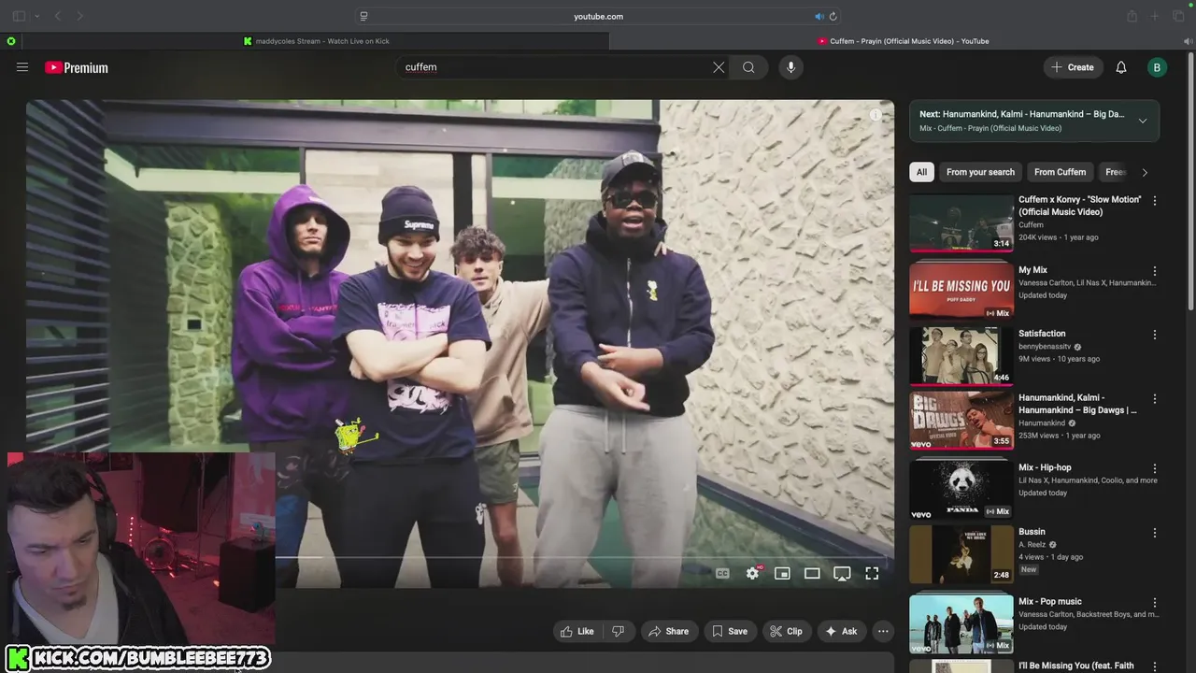Open a new Safari tab

(x=1155, y=16)
